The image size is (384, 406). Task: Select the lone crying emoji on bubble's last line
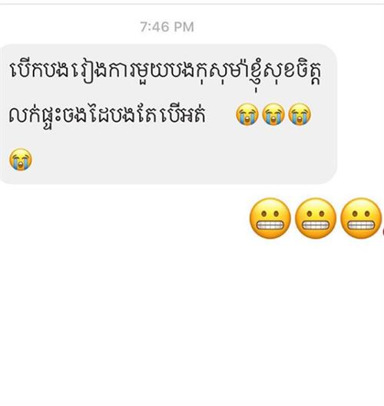click(21, 159)
